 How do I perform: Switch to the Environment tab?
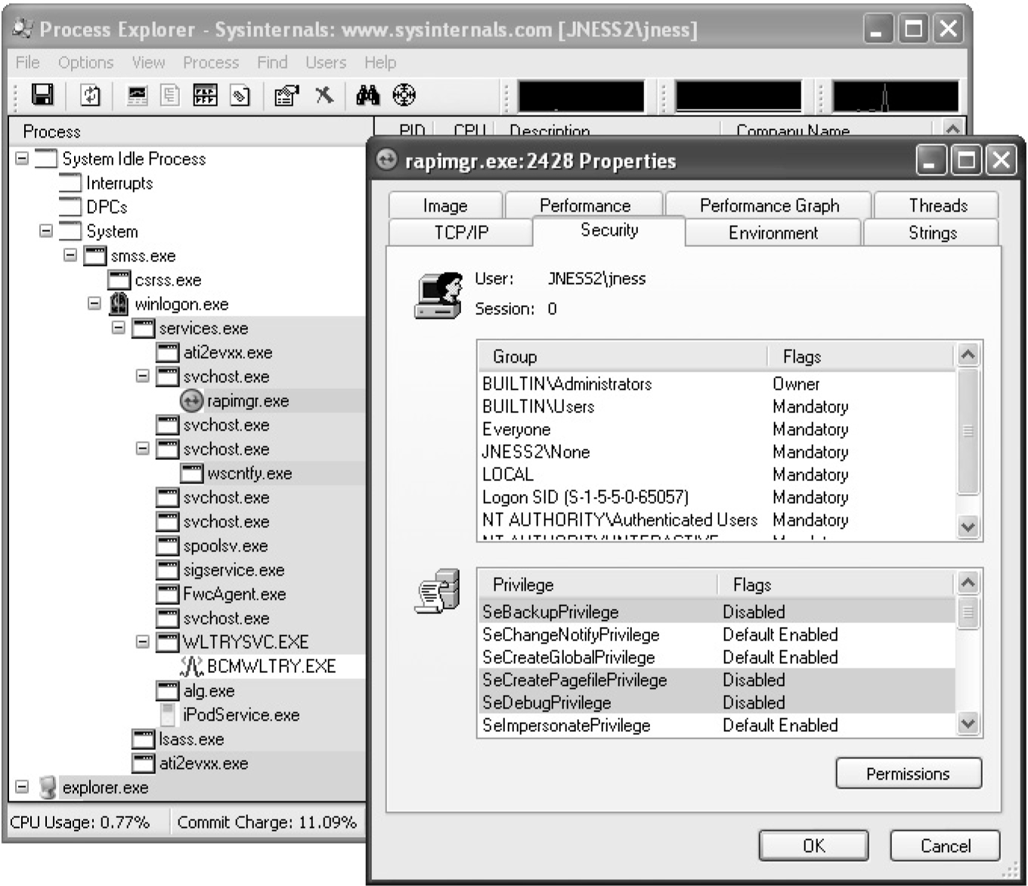(773, 233)
